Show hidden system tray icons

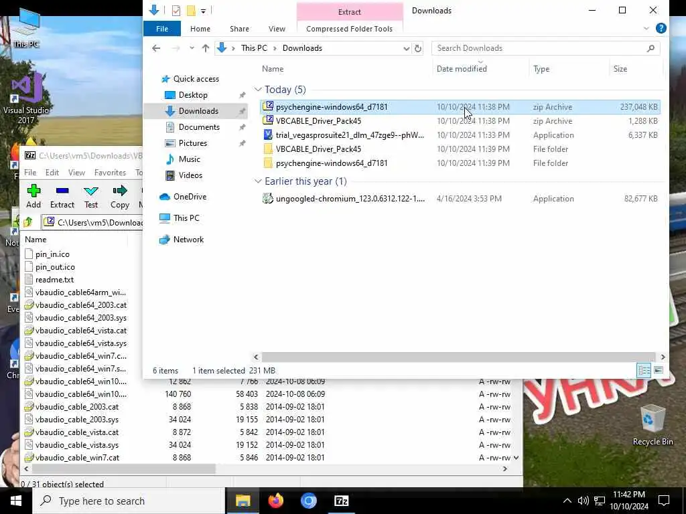[567, 501]
